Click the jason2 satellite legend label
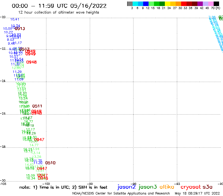The image size is (223, 196). click(127, 187)
